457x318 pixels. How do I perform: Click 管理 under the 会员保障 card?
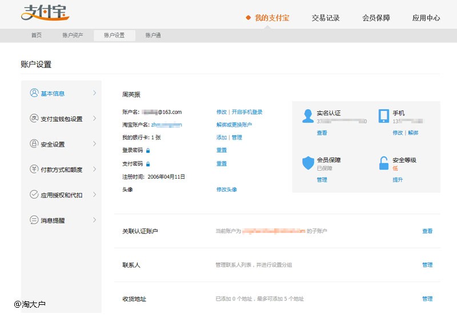[322, 180]
